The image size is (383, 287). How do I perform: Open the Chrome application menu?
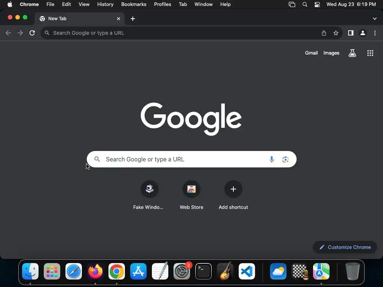tap(29, 4)
